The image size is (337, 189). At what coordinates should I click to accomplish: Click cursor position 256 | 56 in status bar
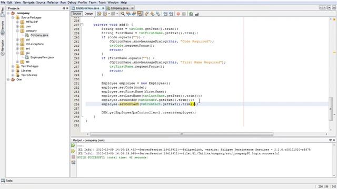(323, 187)
